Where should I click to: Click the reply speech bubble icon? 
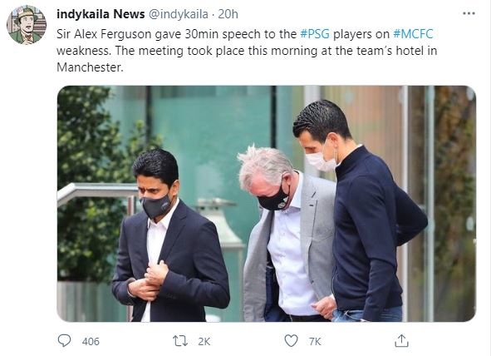click(x=65, y=341)
